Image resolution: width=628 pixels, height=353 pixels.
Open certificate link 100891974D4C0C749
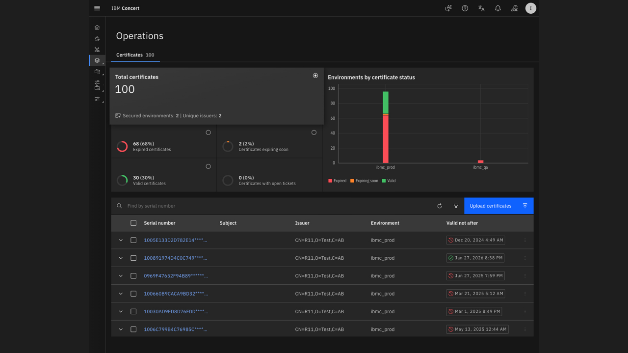pos(176,258)
